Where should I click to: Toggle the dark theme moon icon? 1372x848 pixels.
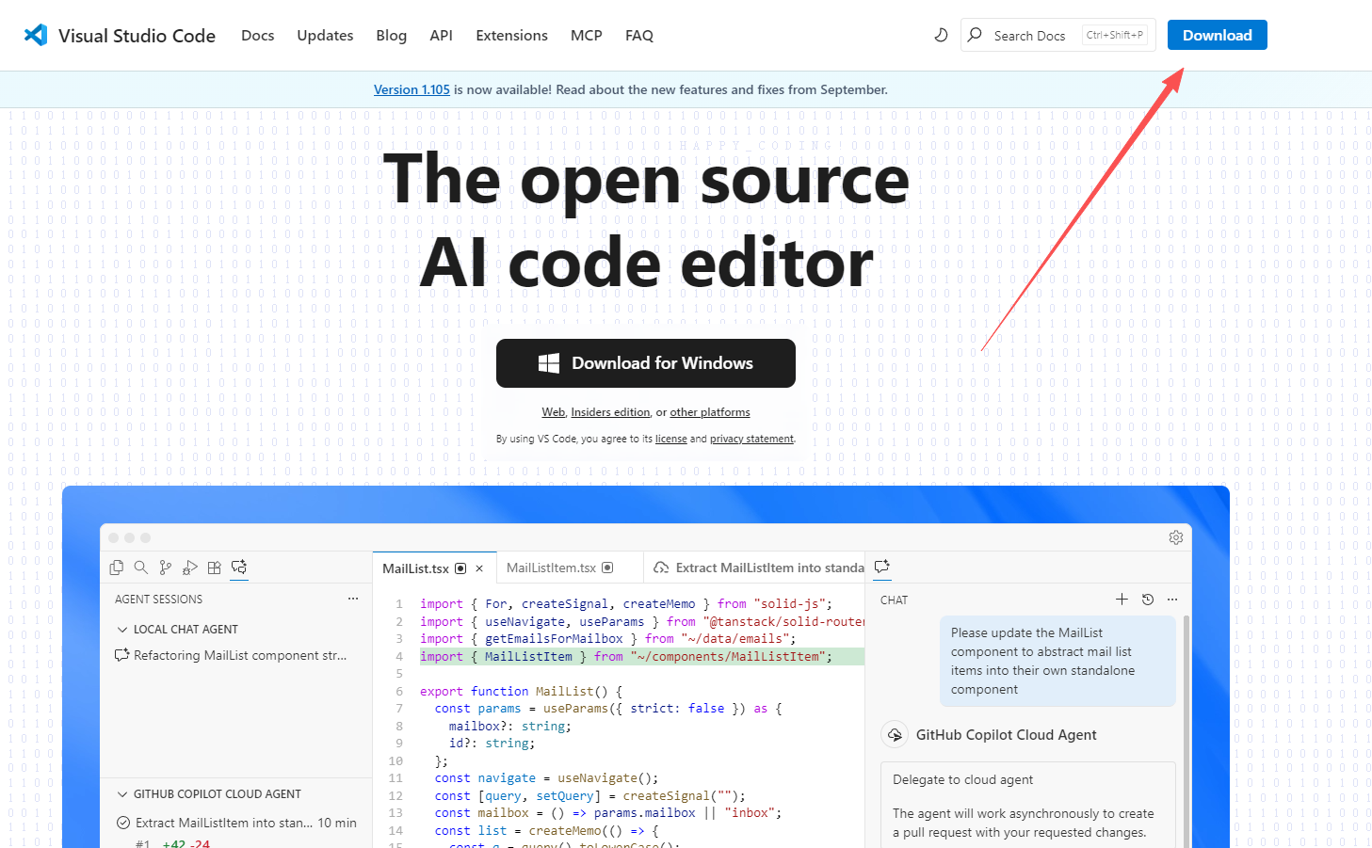pyautogui.click(x=941, y=35)
